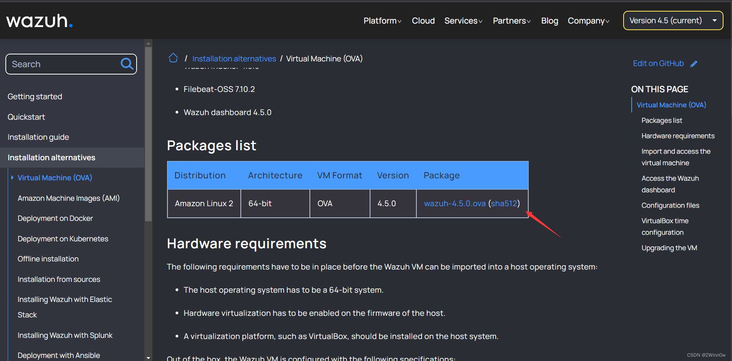This screenshot has height=361, width=732.
Task: Open Deployment on Kubernetes page
Action: click(x=63, y=239)
